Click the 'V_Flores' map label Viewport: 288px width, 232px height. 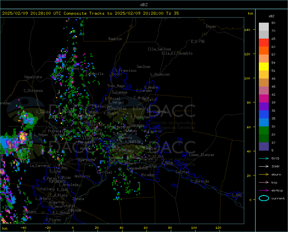tap(53, 220)
